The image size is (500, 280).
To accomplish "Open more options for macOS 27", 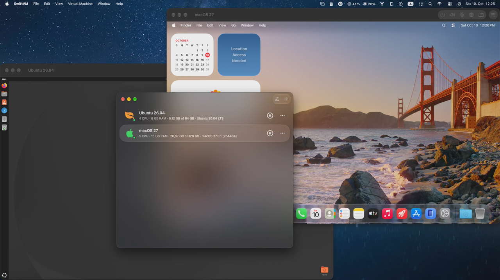I will [282, 133].
